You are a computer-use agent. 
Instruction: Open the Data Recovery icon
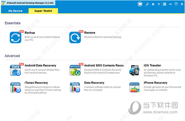75,87
